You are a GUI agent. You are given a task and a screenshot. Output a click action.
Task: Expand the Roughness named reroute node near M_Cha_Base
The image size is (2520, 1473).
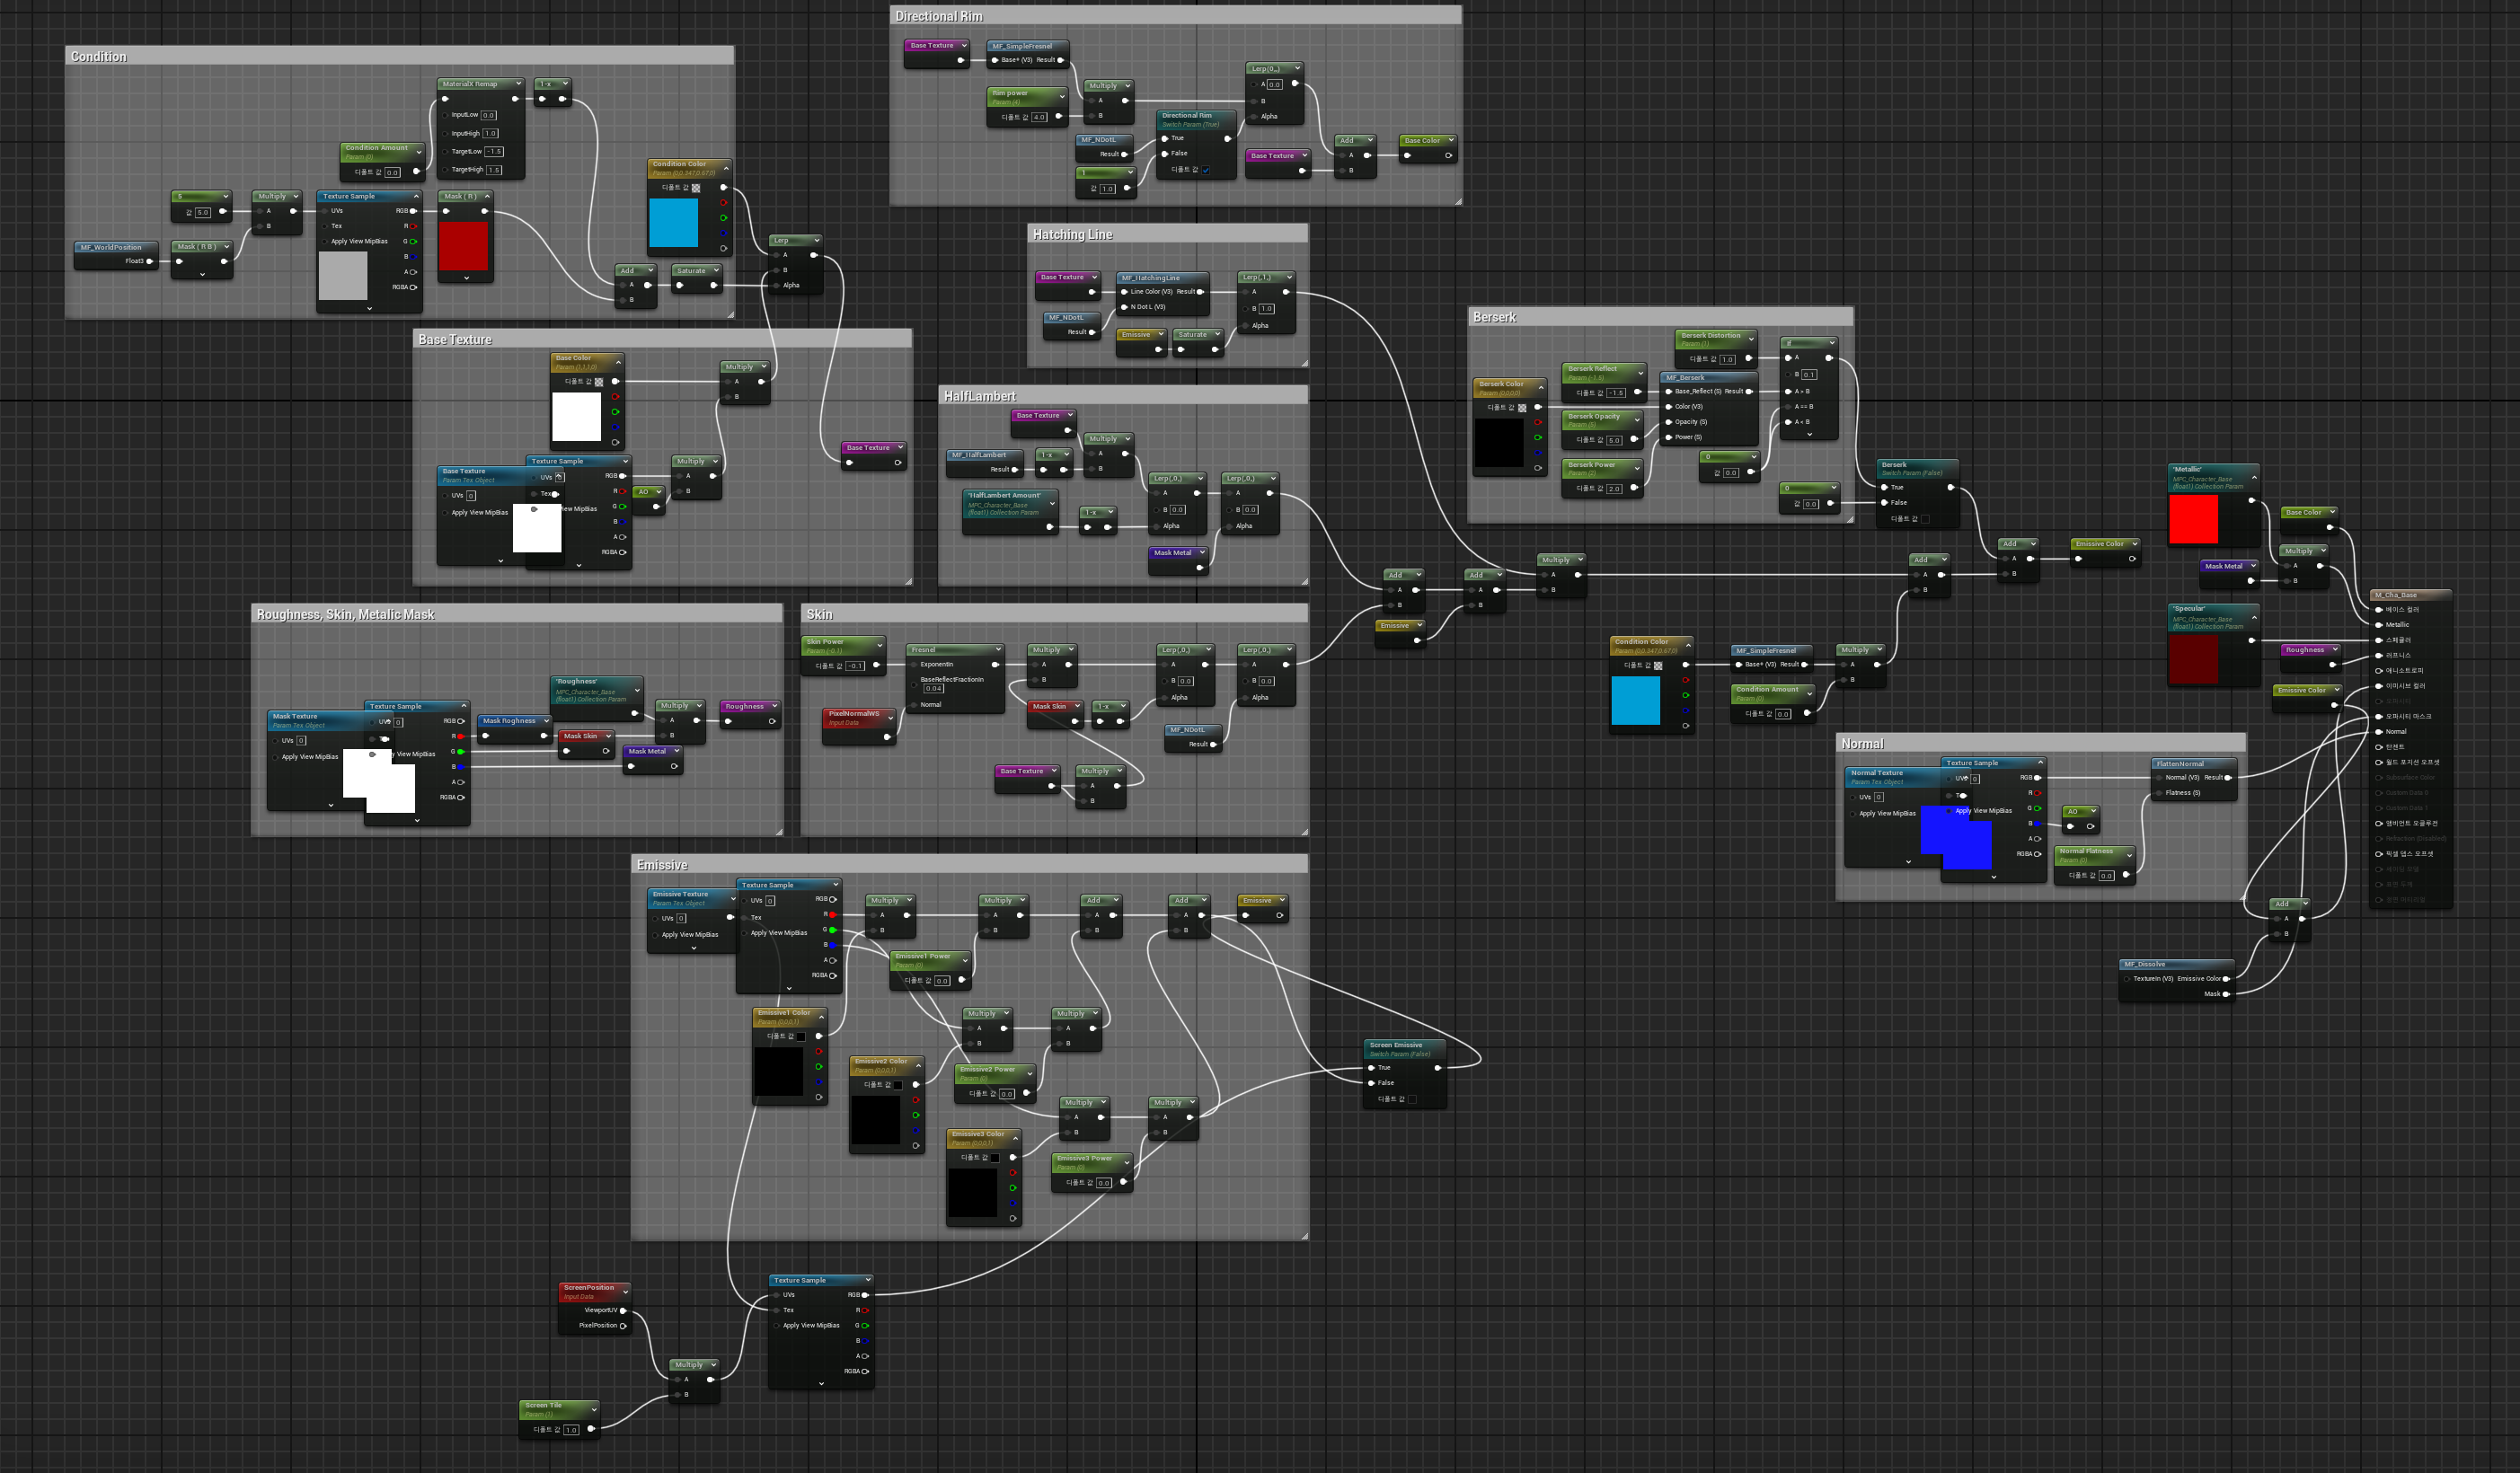click(x=2335, y=650)
